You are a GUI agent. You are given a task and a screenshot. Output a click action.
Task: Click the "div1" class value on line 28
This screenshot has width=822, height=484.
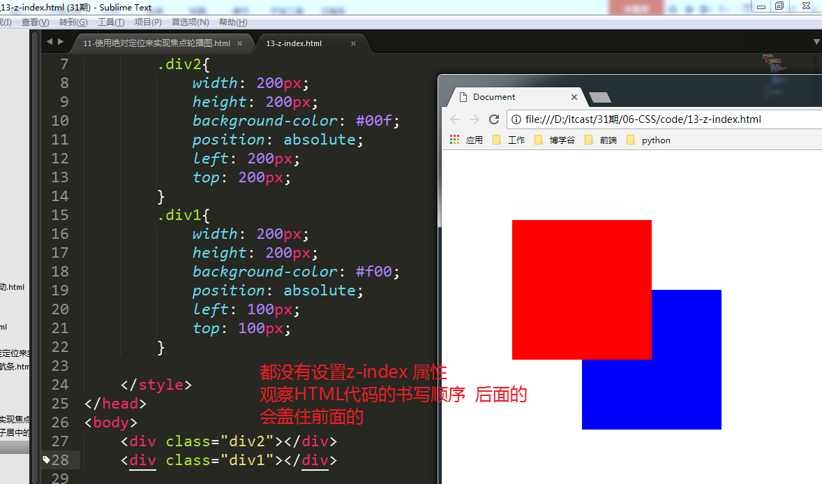tap(248, 460)
